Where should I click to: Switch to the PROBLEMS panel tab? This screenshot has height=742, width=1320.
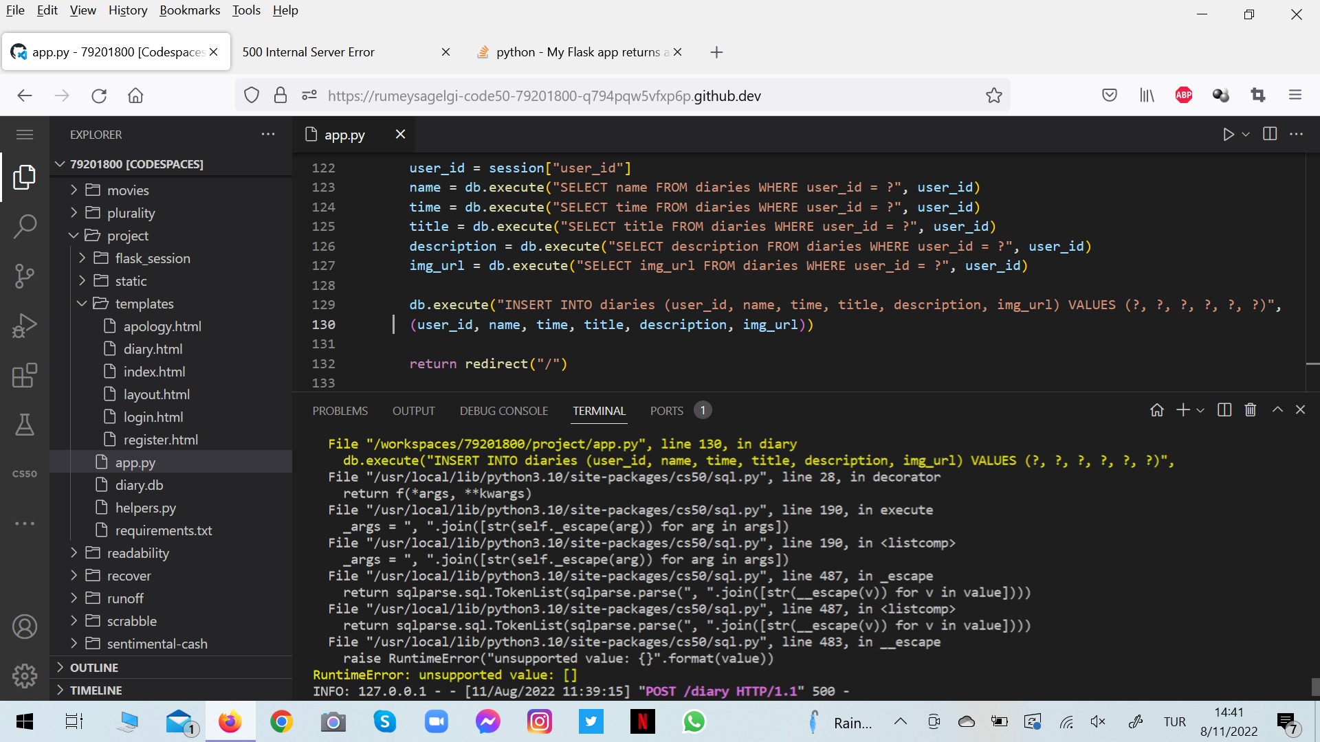coord(340,411)
